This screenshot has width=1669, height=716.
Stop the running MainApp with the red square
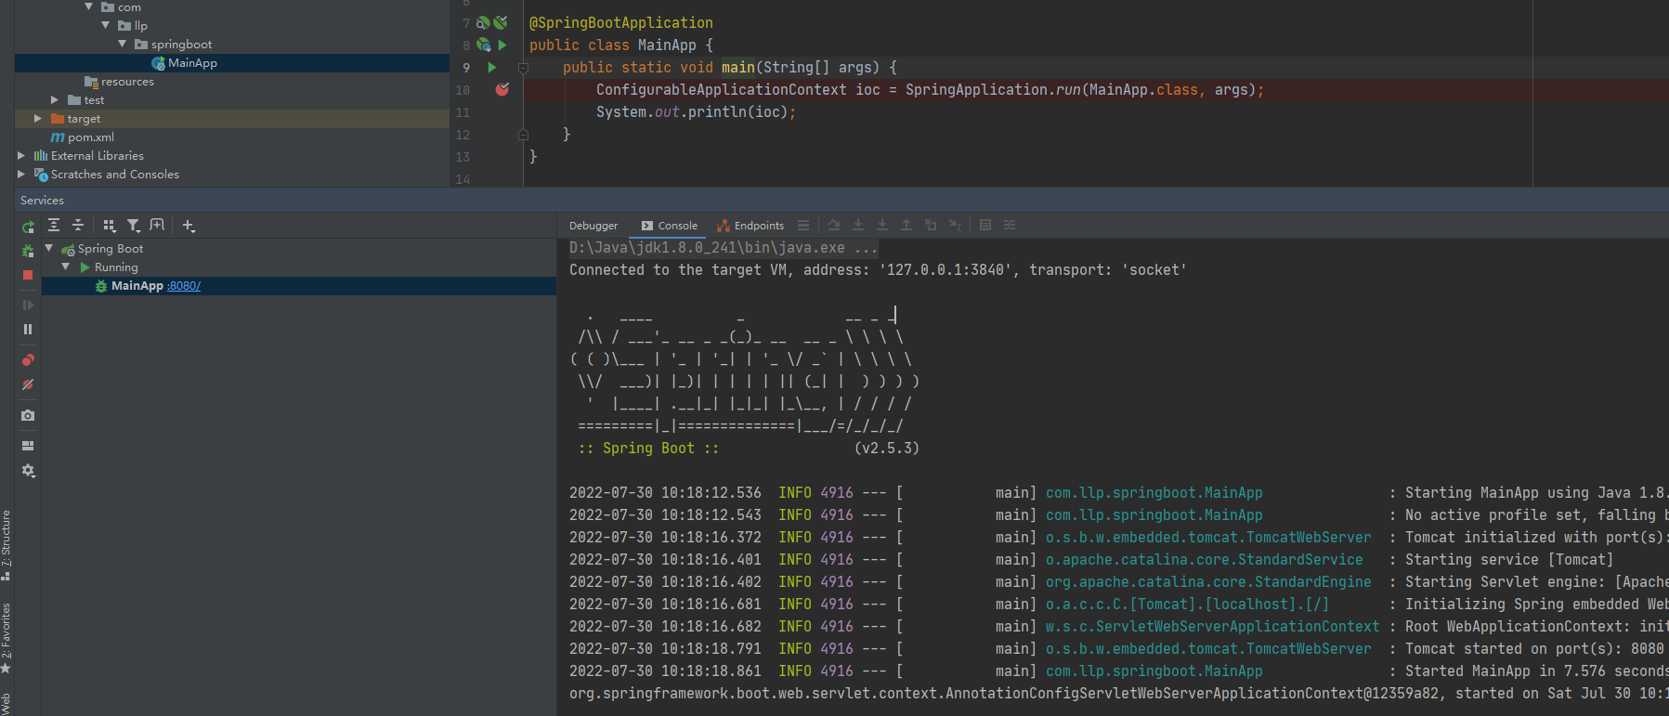[28, 275]
